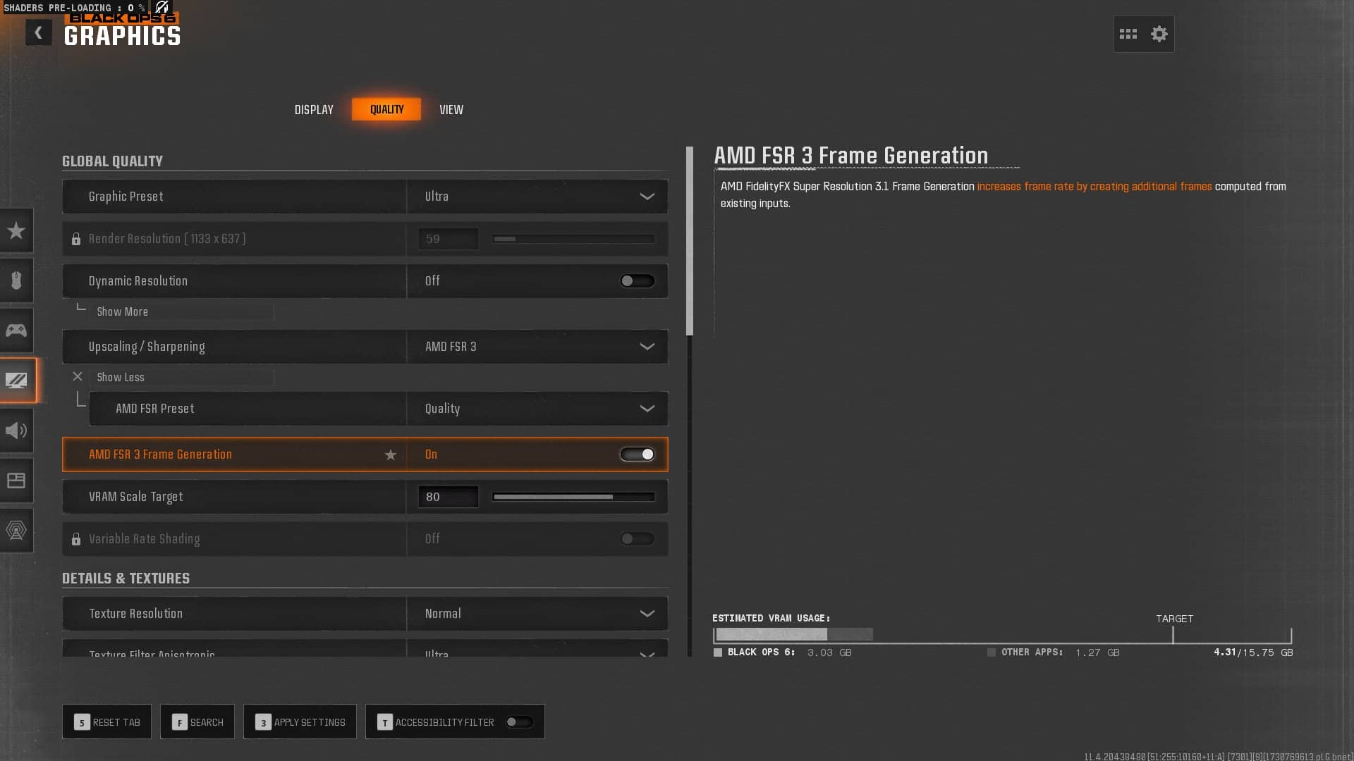Click the lock icon on Render Resolution
The width and height of the screenshot is (1354, 761).
[76, 239]
